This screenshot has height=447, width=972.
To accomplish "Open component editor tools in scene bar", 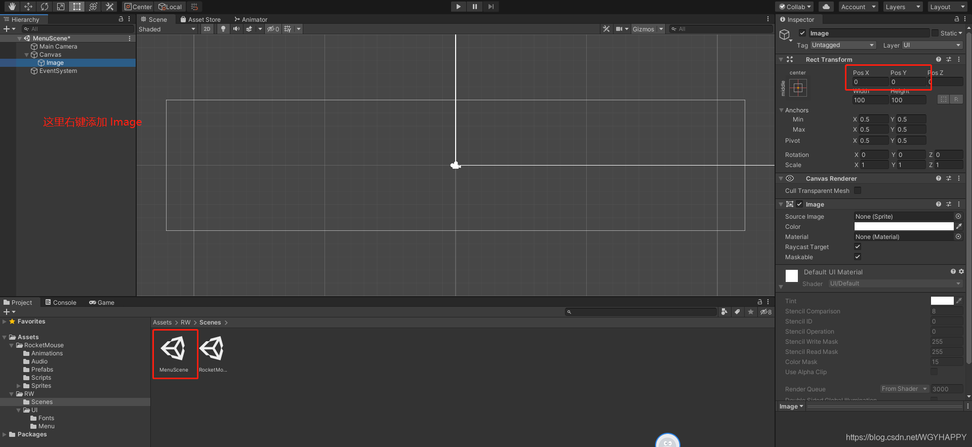I will click(606, 29).
